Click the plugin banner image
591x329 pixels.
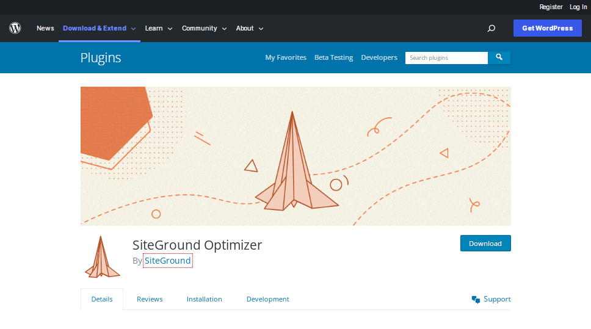[x=295, y=156]
